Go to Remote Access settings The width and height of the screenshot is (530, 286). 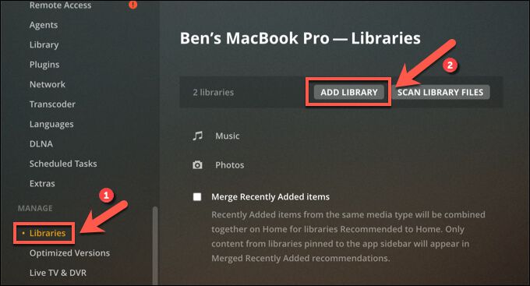(x=60, y=5)
